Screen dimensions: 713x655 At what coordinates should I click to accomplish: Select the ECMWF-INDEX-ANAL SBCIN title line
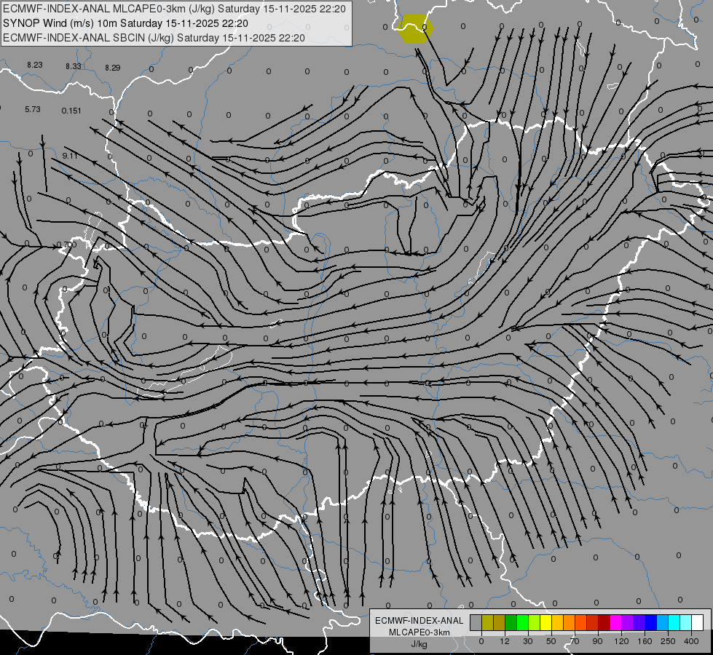(154, 38)
